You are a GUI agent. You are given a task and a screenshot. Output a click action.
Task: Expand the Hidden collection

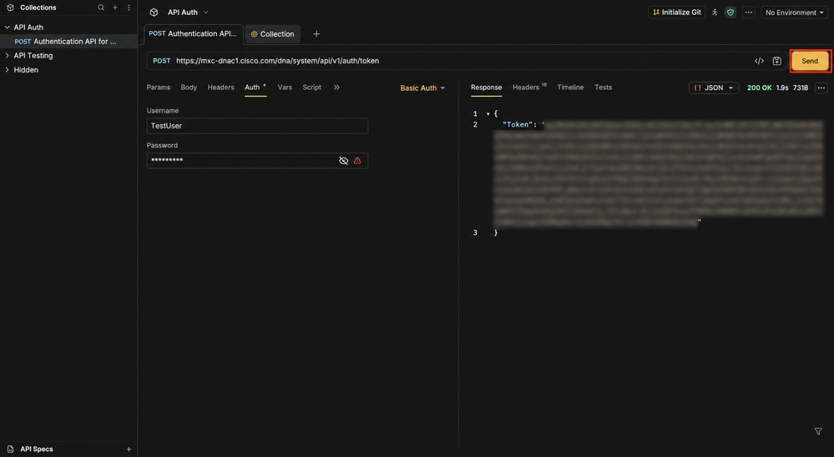pyautogui.click(x=8, y=69)
